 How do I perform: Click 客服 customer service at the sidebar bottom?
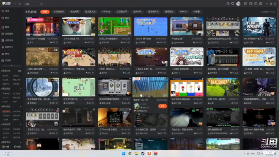point(17,147)
